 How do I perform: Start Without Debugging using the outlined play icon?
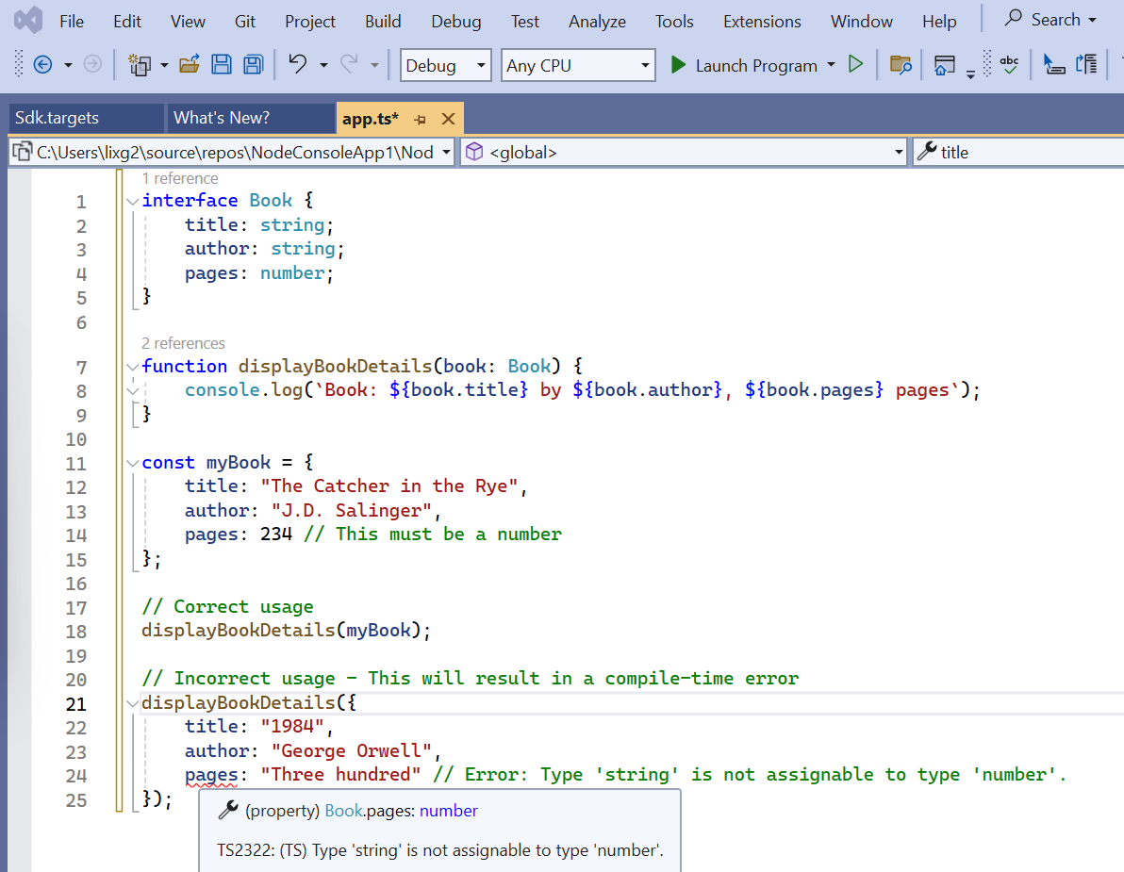click(855, 65)
